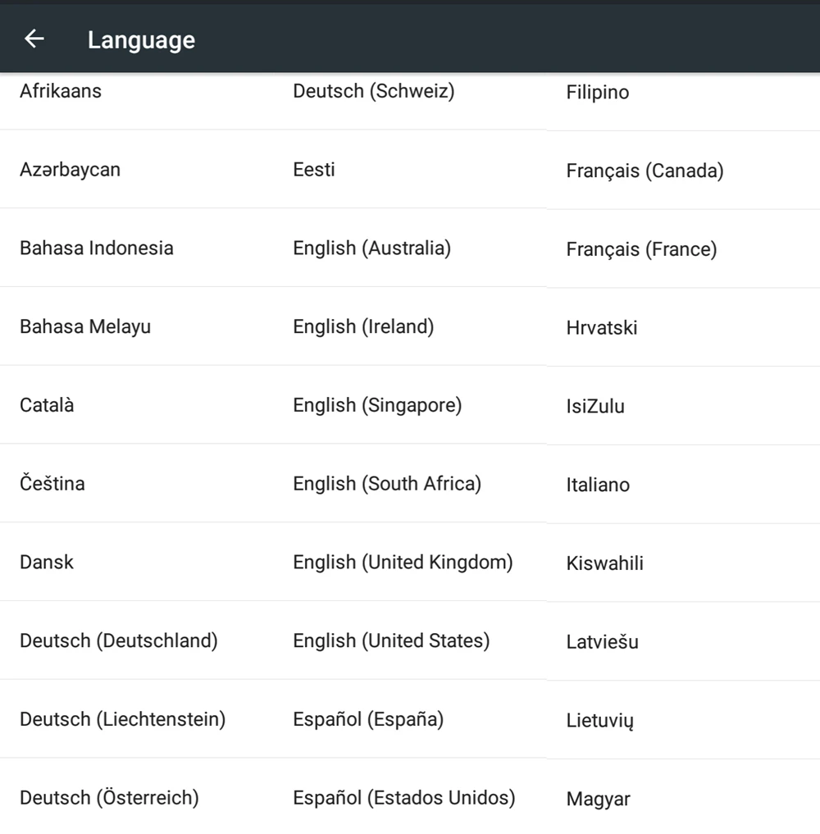Select Deutsch (Deutschland)
The image size is (820, 834).
click(119, 640)
